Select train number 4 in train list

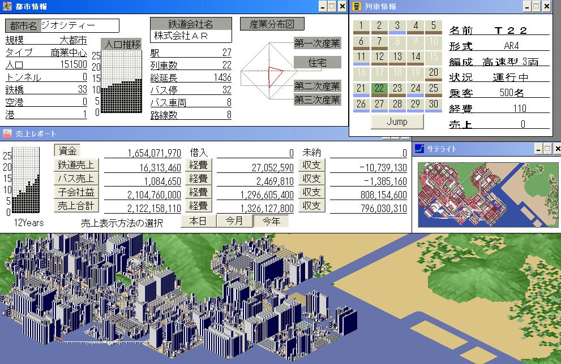(416, 27)
